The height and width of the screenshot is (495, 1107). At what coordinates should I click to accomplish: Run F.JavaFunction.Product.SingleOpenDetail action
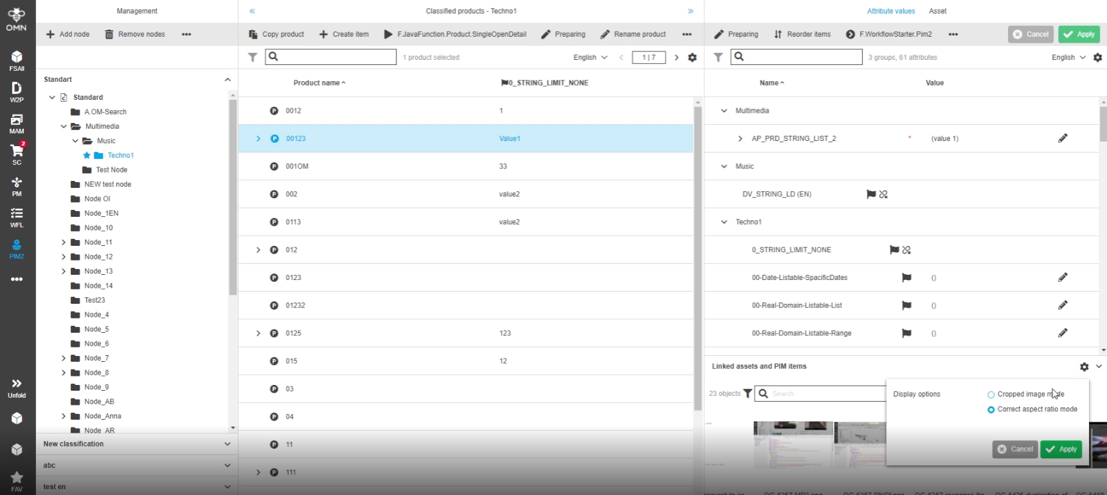(x=455, y=34)
